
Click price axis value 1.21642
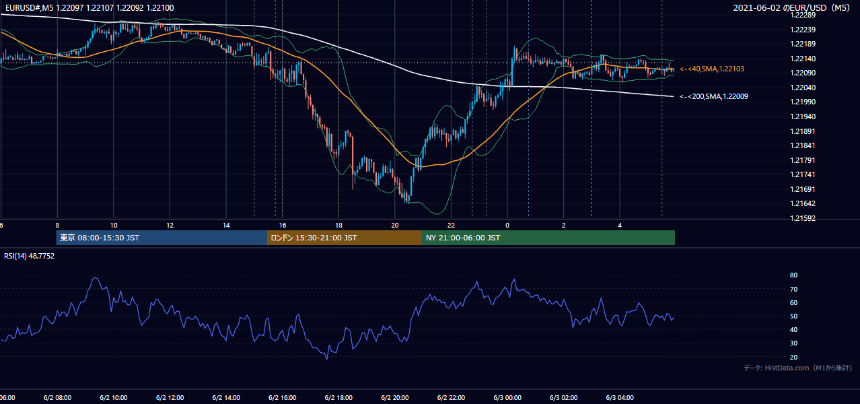tap(804, 203)
